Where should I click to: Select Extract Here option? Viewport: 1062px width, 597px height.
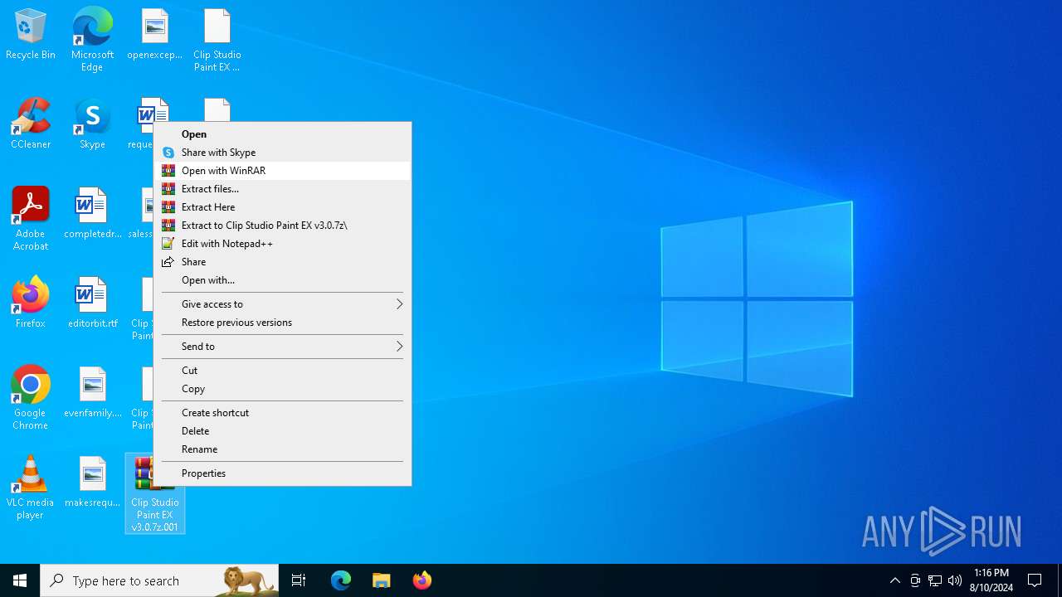coord(282,207)
